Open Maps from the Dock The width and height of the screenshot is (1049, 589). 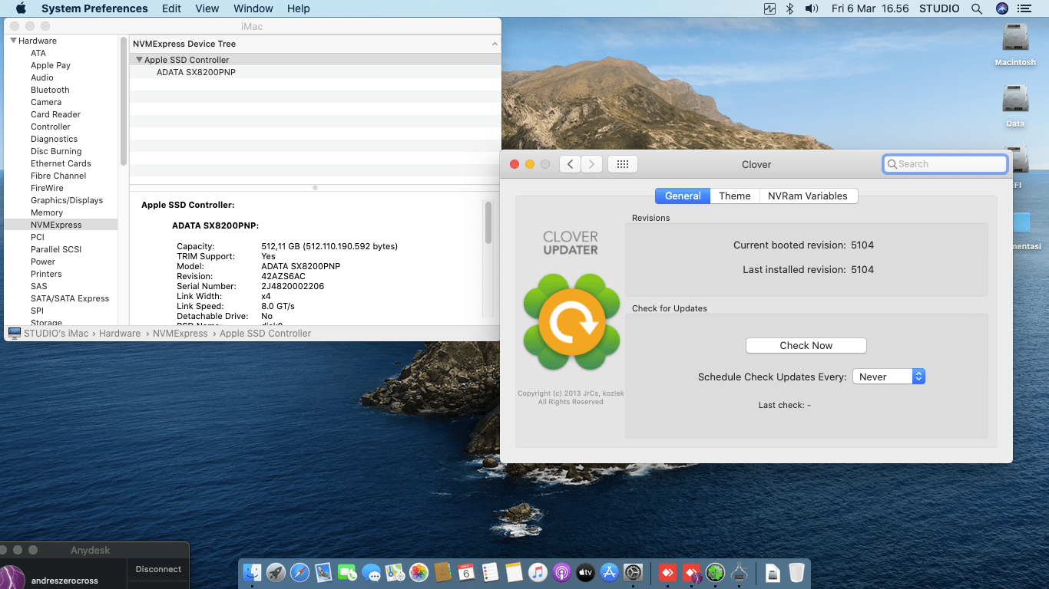coord(395,572)
